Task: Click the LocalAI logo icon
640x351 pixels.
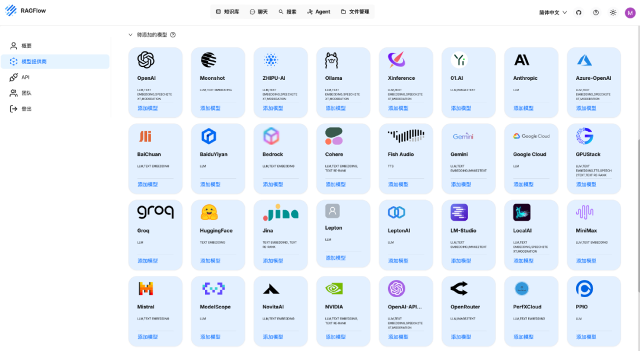Action: point(521,212)
